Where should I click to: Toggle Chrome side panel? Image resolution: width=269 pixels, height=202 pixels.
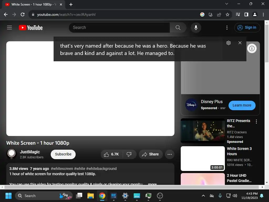tap(246, 14)
